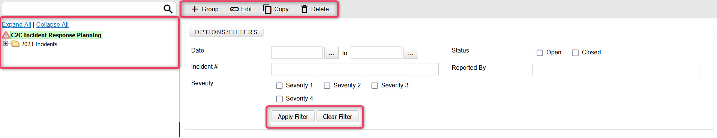Click the Edit toolbar icon
717x138 pixels.
click(234, 9)
